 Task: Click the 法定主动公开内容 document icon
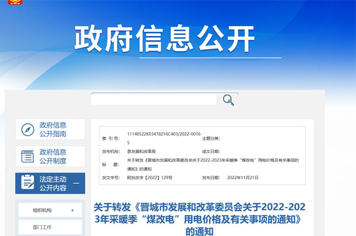[x=27, y=182]
